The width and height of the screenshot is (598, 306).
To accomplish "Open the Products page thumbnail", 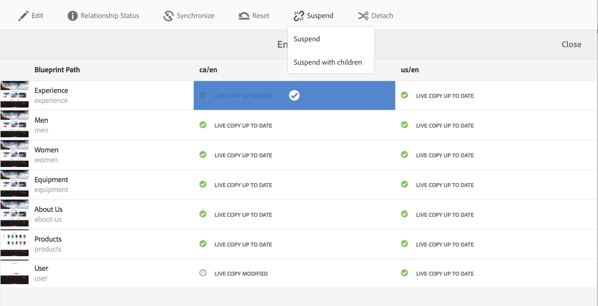I will (x=15, y=243).
